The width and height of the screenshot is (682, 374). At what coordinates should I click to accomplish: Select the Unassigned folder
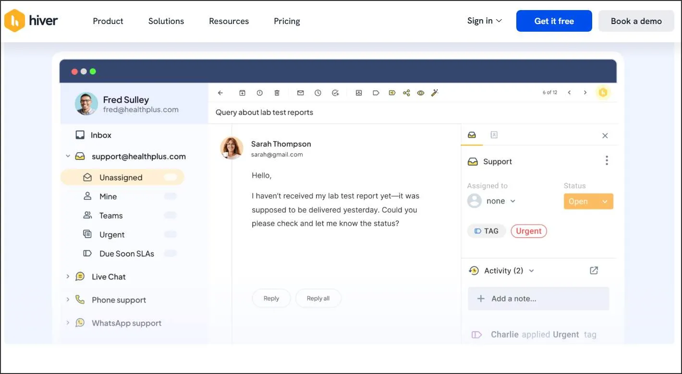122,177
